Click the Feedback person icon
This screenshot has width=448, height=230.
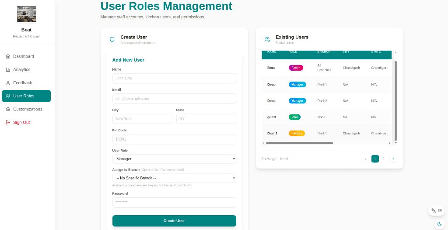pos(8,83)
